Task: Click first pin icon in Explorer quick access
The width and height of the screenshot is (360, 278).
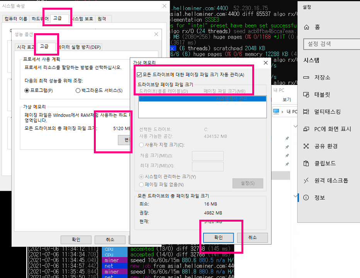Action: point(287,138)
